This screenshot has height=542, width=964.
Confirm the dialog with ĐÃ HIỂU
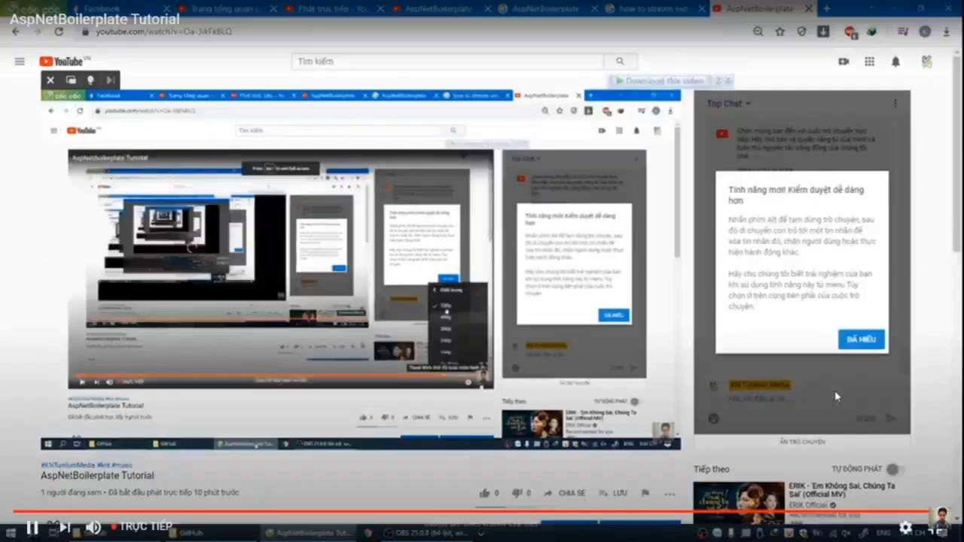tap(862, 340)
